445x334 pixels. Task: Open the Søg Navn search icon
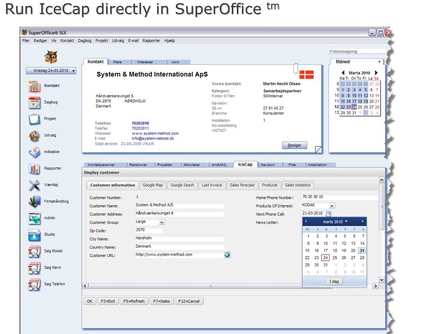(x=34, y=268)
